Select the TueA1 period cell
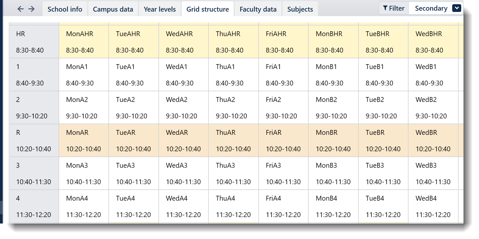479x239 pixels. [x=133, y=75]
